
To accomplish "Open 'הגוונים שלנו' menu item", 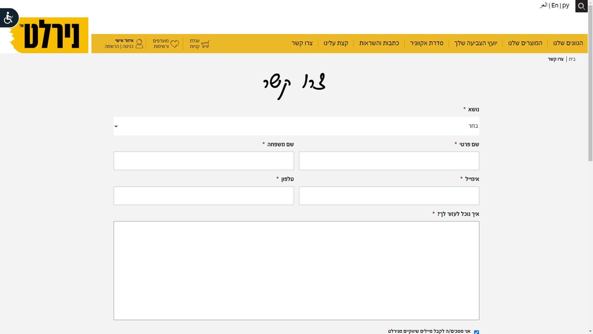I will [x=568, y=43].
